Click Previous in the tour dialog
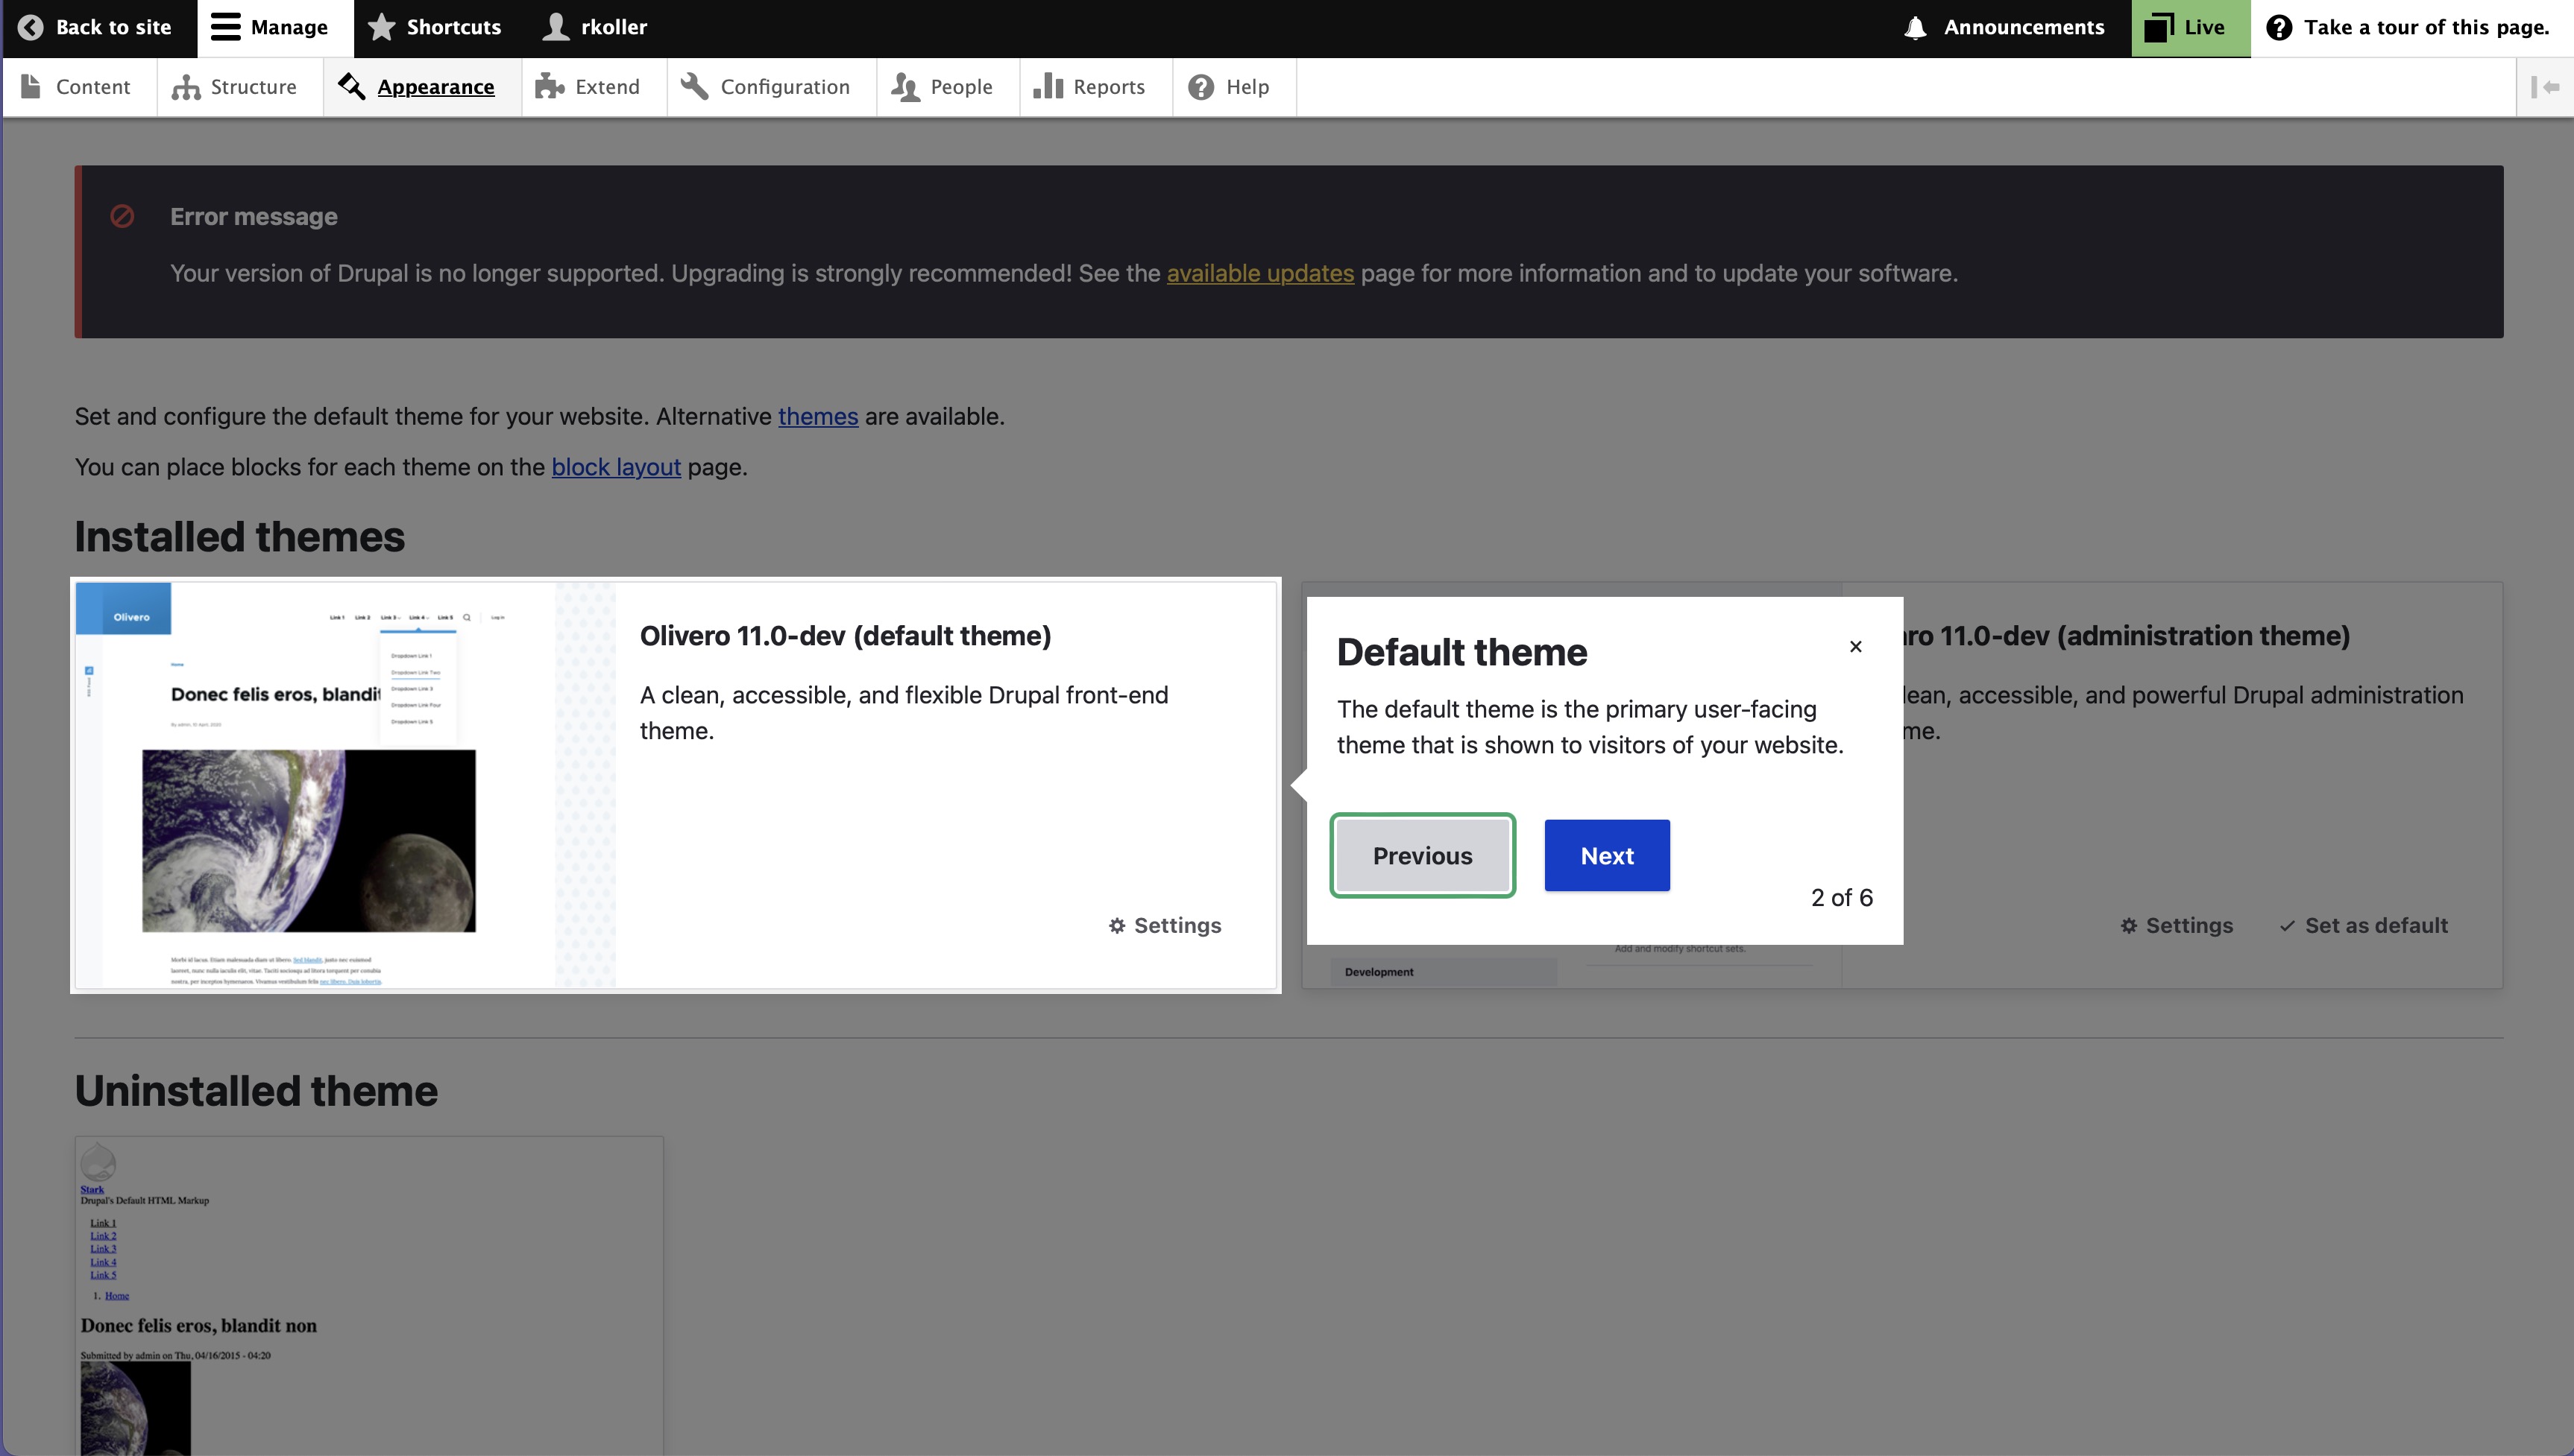 coord(1421,855)
